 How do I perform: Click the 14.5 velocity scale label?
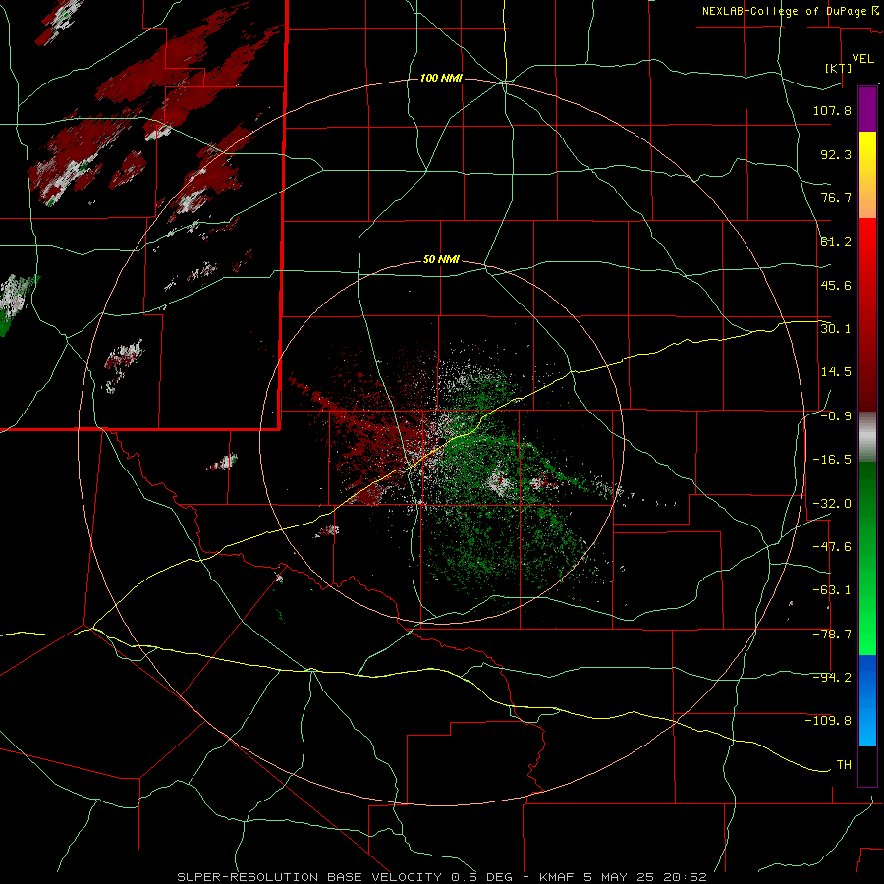tap(836, 372)
